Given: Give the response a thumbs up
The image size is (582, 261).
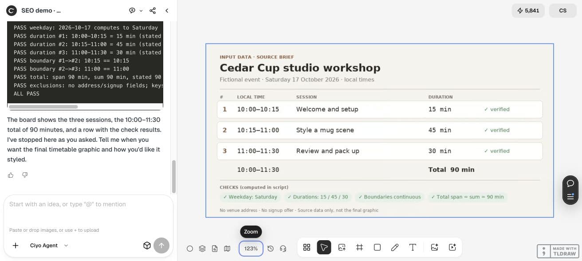Looking at the screenshot, I should 11,175.
